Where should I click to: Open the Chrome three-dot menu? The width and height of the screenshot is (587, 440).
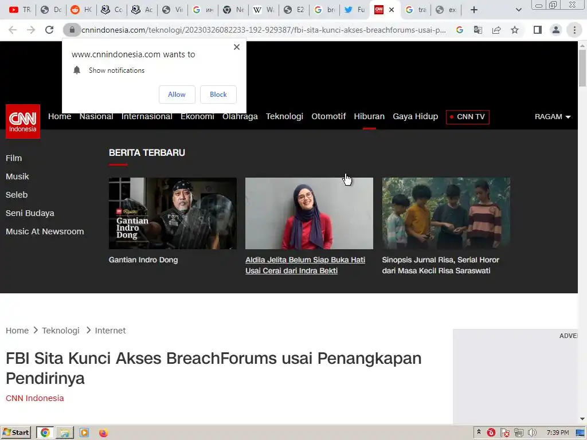point(574,30)
